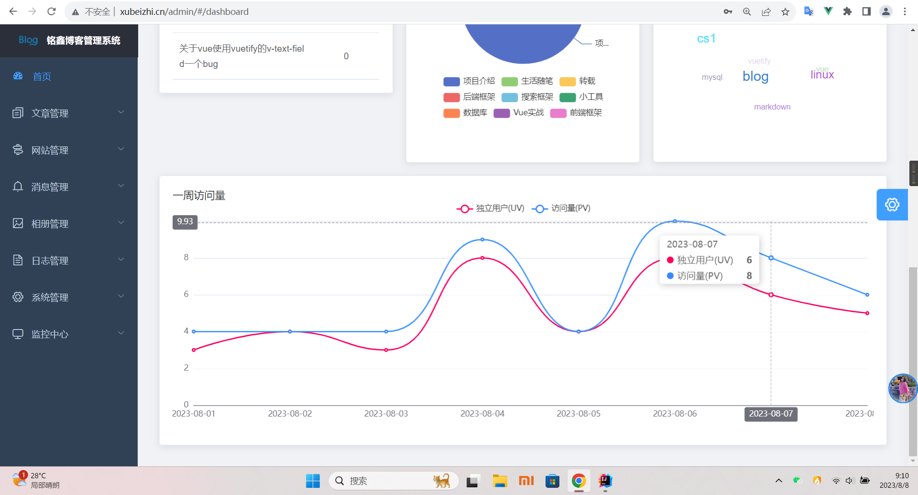Open the 首页 dashboard icon in sidebar
The width and height of the screenshot is (918, 495).
[18, 76]
